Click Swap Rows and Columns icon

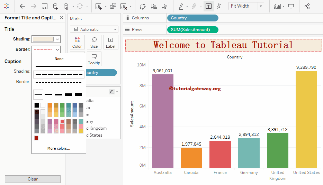142,6
